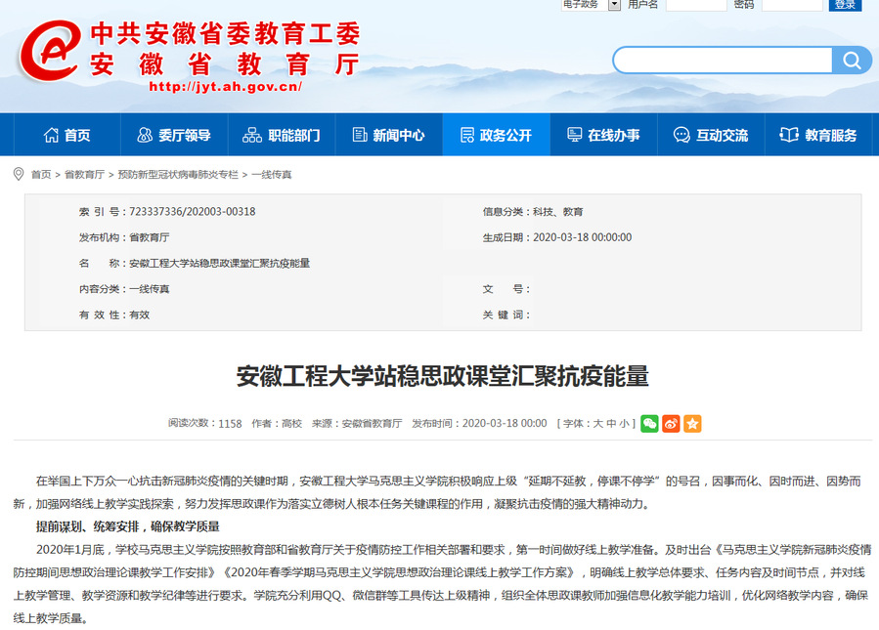Open 在线办事 online services tab
This screenshot has height=630, width=879.
pos(603,135)
